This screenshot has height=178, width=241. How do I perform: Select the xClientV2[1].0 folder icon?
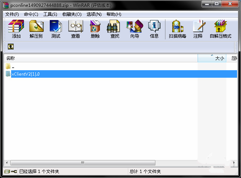click(x=8, y=74)
